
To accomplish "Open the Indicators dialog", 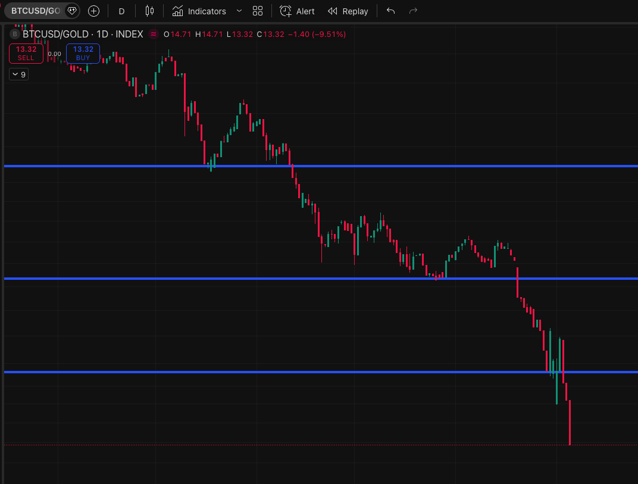I will click(199, 11).
